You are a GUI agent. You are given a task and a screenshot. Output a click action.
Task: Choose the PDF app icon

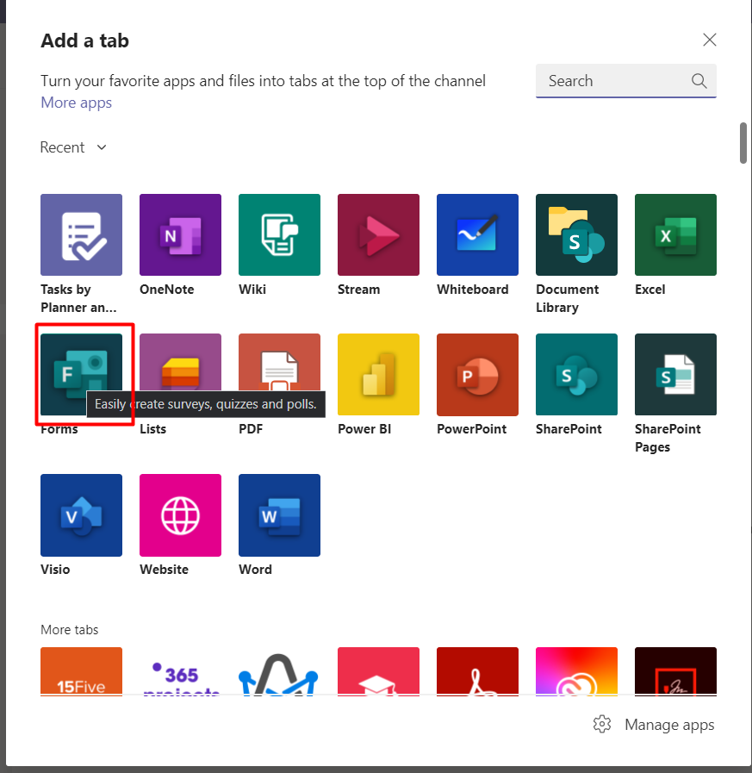tap(279, 374)
